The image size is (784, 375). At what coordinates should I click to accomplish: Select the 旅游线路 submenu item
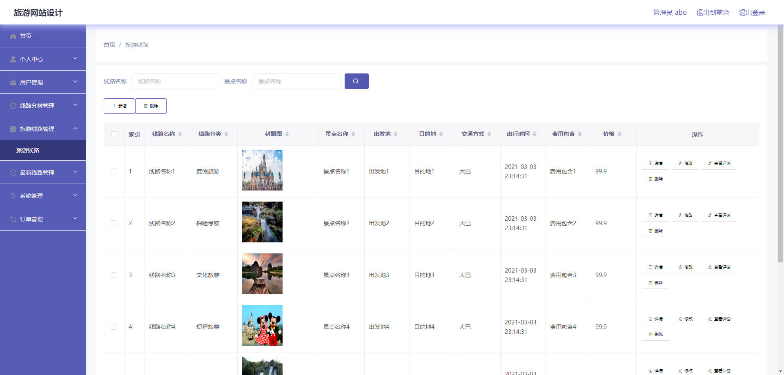pos(43,150)
